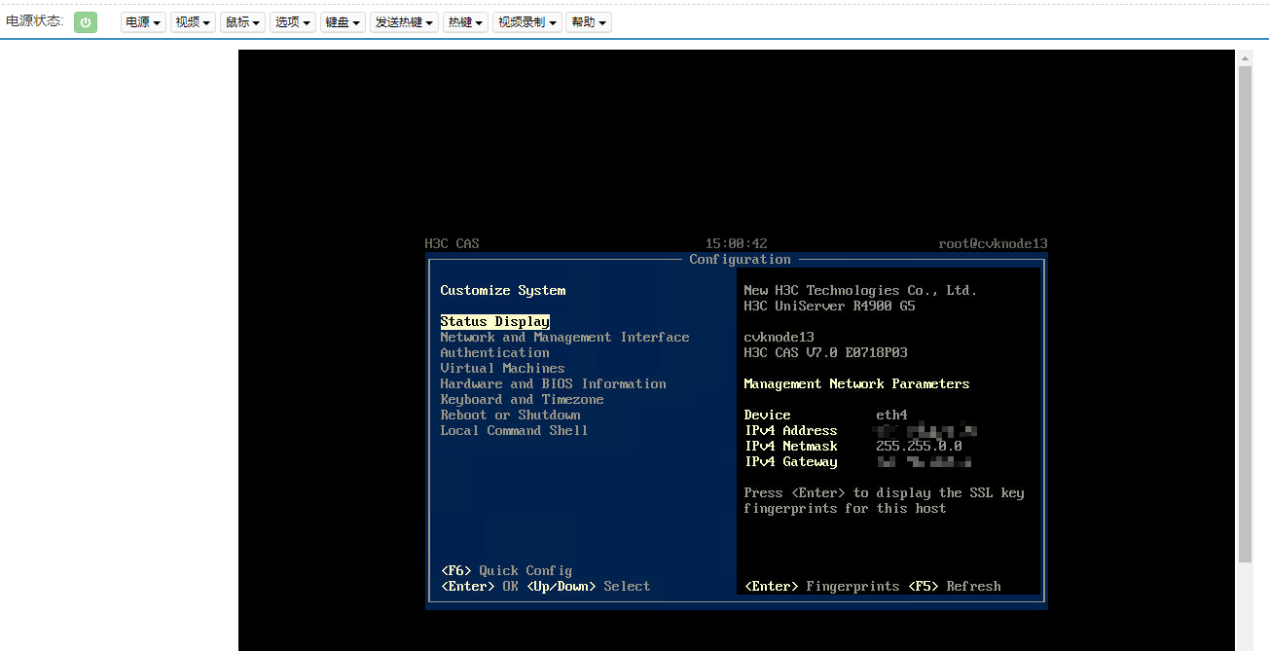Viewport: 1269px width, 651px height.
Task: Click the Enter Fingerprints hint text
Action: click(821, 587)
